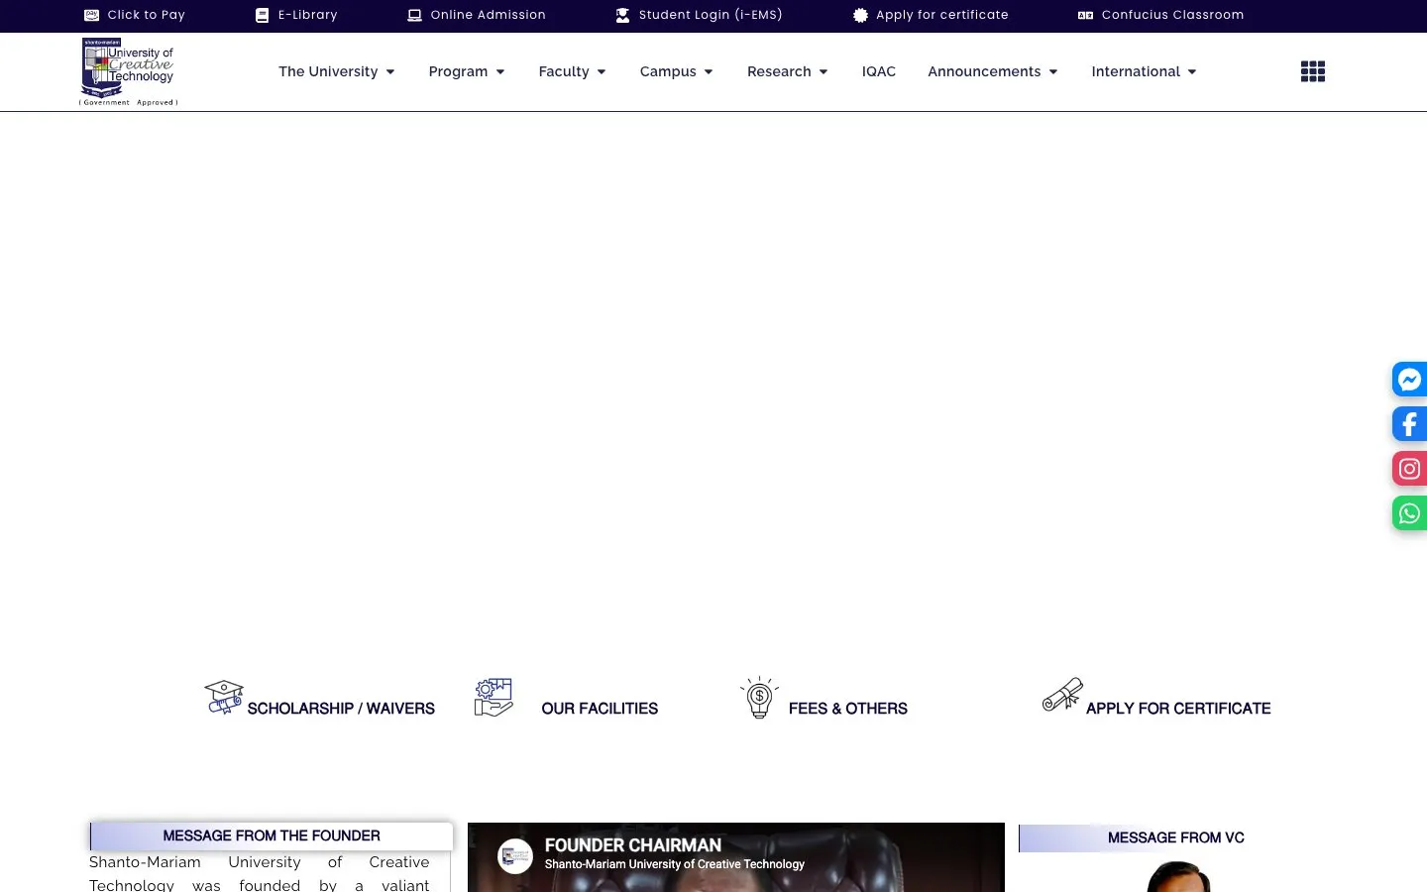Click the lightbulb dollar fees icon
The image size is (1427, 892).
click(759, 698)
